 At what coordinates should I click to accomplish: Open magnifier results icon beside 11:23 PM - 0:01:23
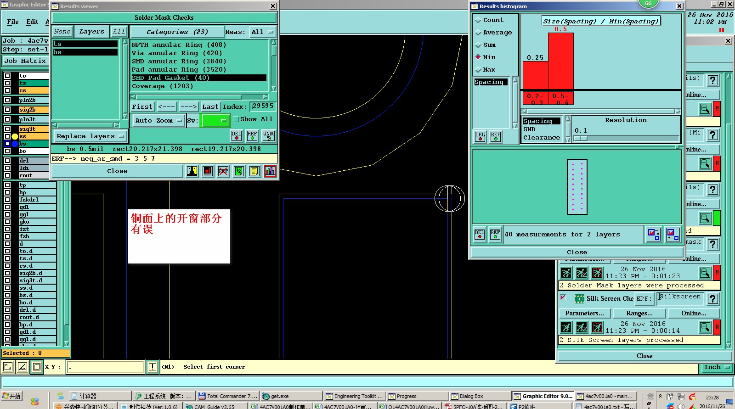pyautogui.click(x=705, y=273)
